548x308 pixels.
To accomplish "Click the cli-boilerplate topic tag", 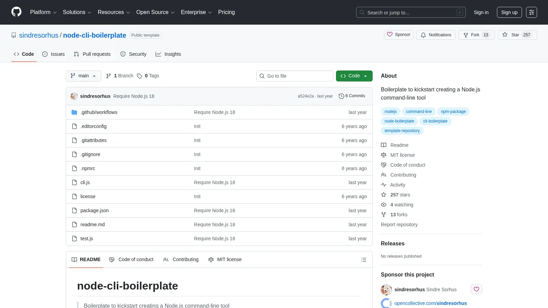I will (x=435, y=121).
